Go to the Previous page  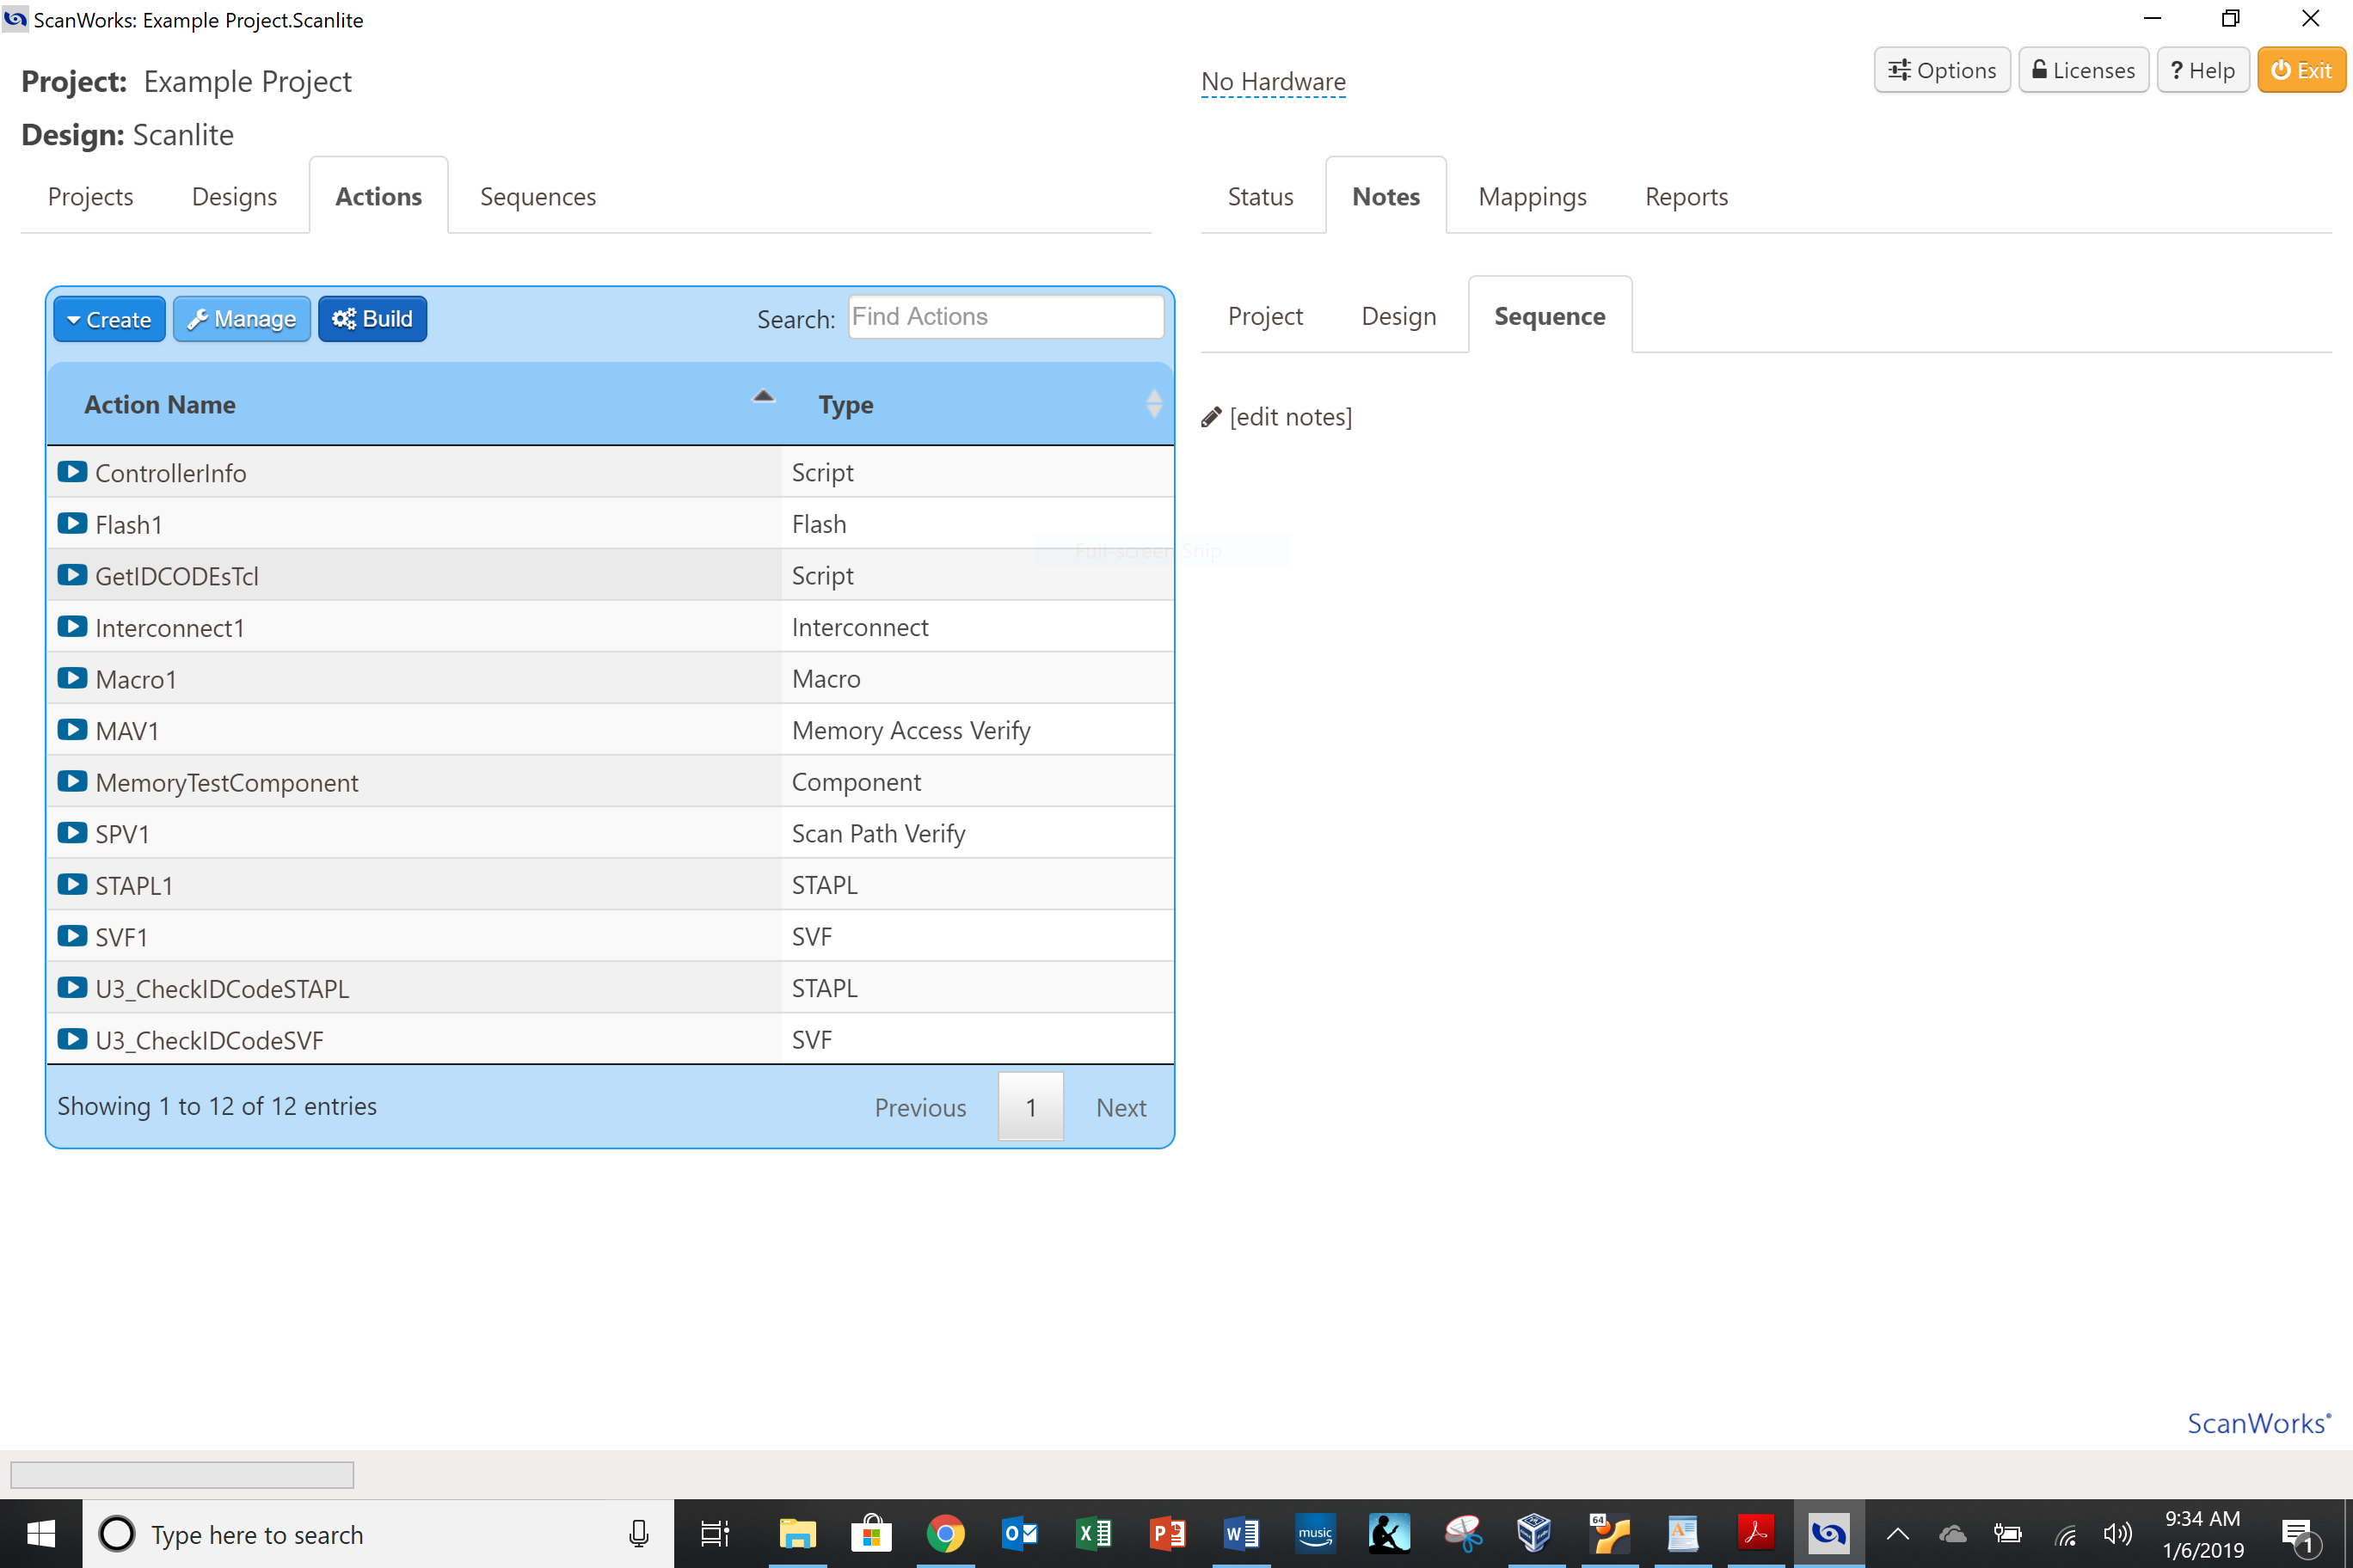919,1107
